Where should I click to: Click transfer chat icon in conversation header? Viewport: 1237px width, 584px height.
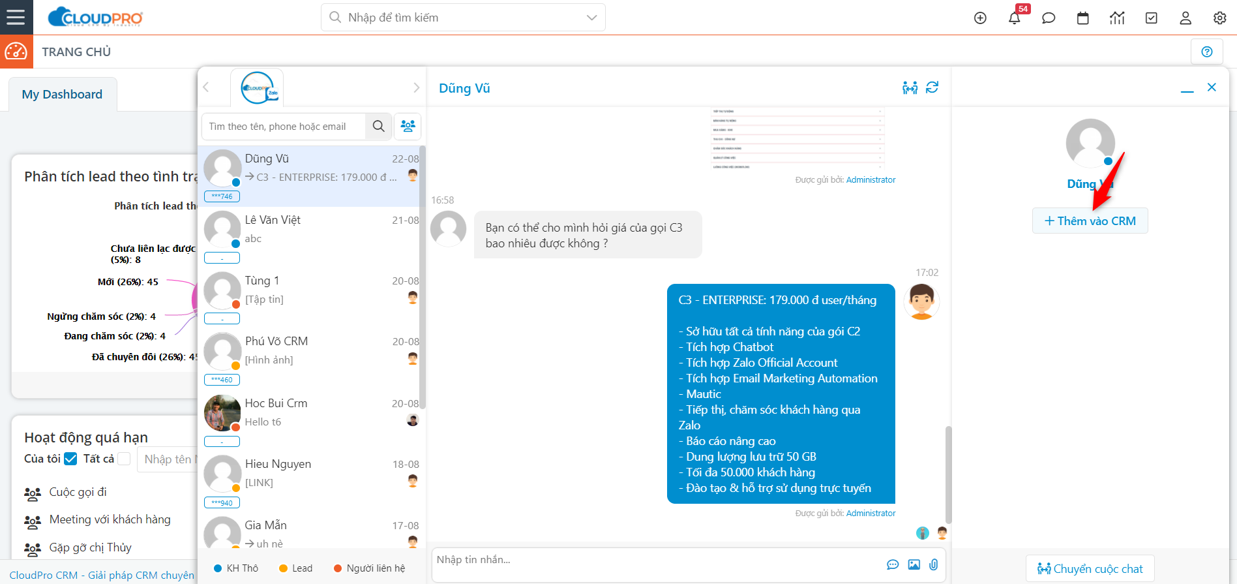(910, 87)
